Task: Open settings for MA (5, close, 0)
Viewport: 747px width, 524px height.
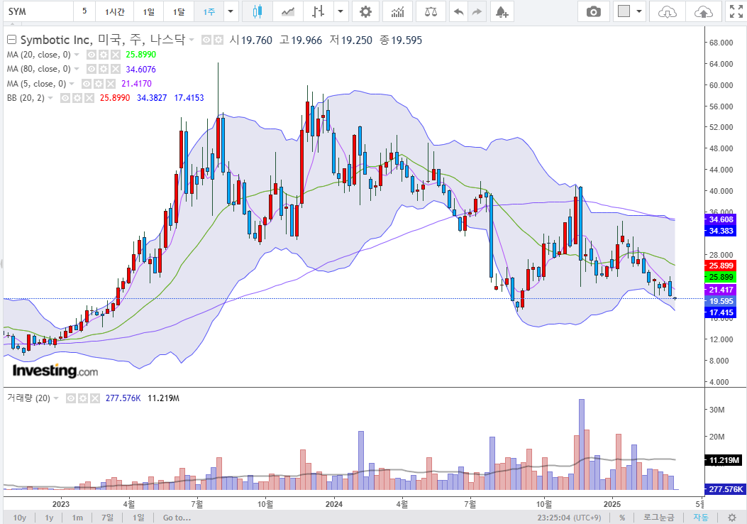Action: pos(99,84)
